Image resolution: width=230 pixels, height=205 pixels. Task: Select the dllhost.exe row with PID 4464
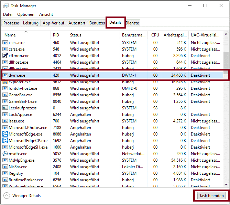[x=112, y=62]
